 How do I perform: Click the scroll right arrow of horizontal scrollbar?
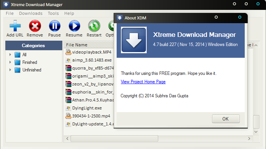coord(249,138)
